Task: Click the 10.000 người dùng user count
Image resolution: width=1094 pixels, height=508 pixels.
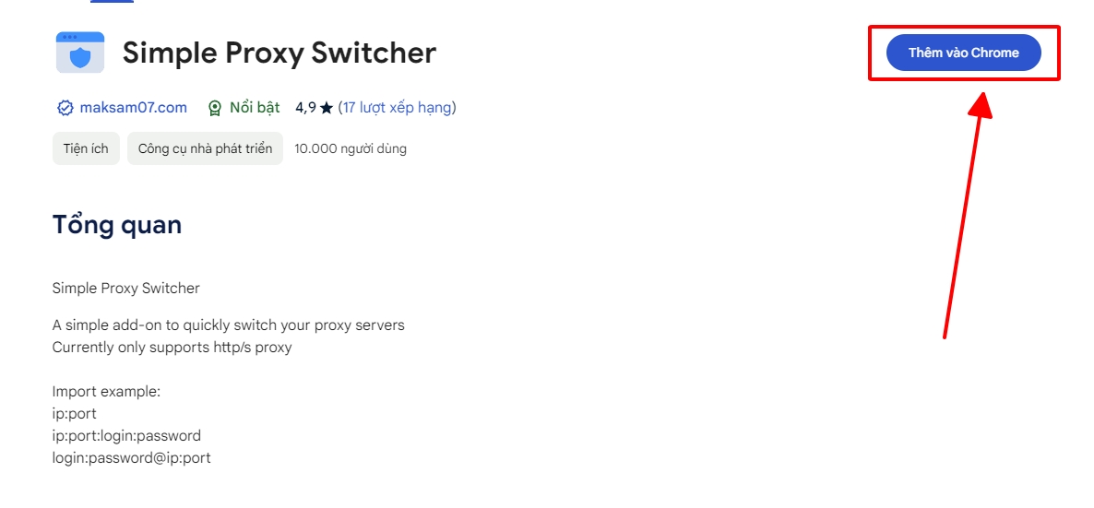Action: pyautogui.click(x=351, y=148)
